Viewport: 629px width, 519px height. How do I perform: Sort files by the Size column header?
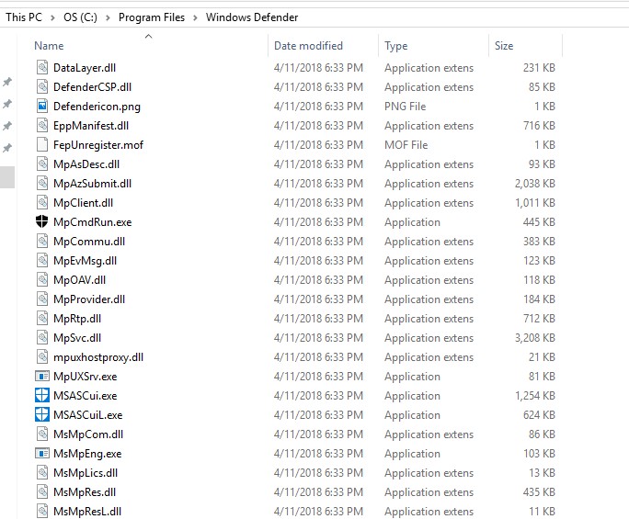pos(504,46)
